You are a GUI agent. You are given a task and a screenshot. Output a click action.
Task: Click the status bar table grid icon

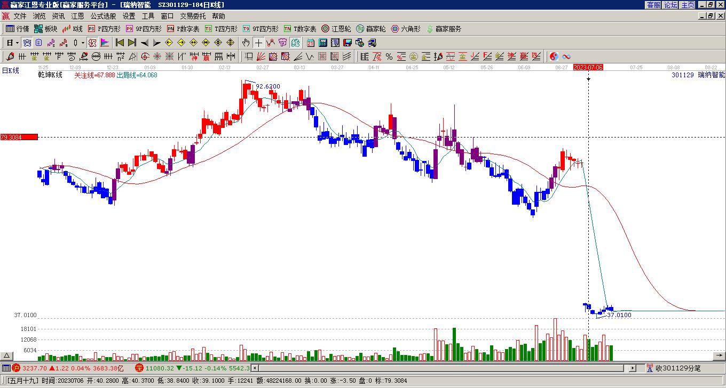click(6, 368)
